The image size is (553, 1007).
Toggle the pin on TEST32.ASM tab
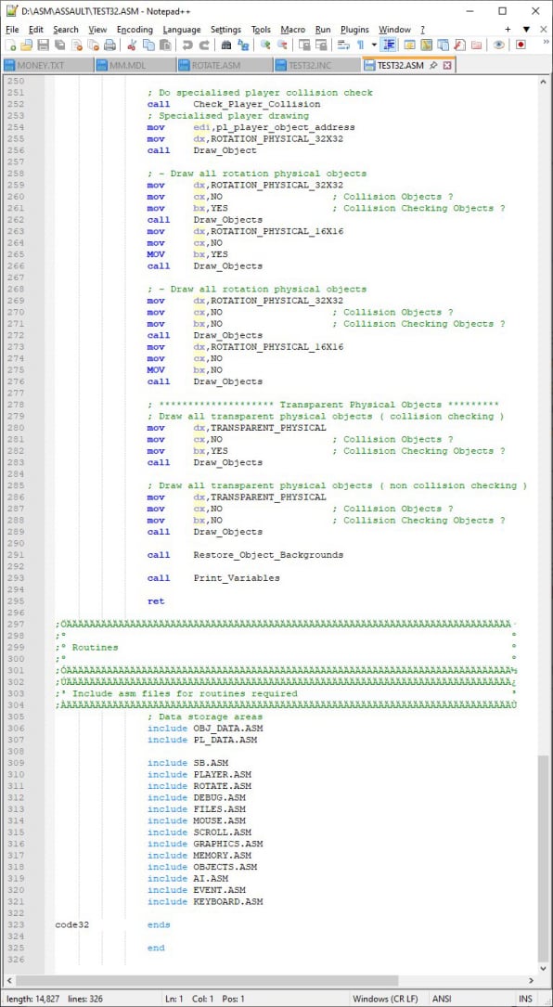[433, 66]
